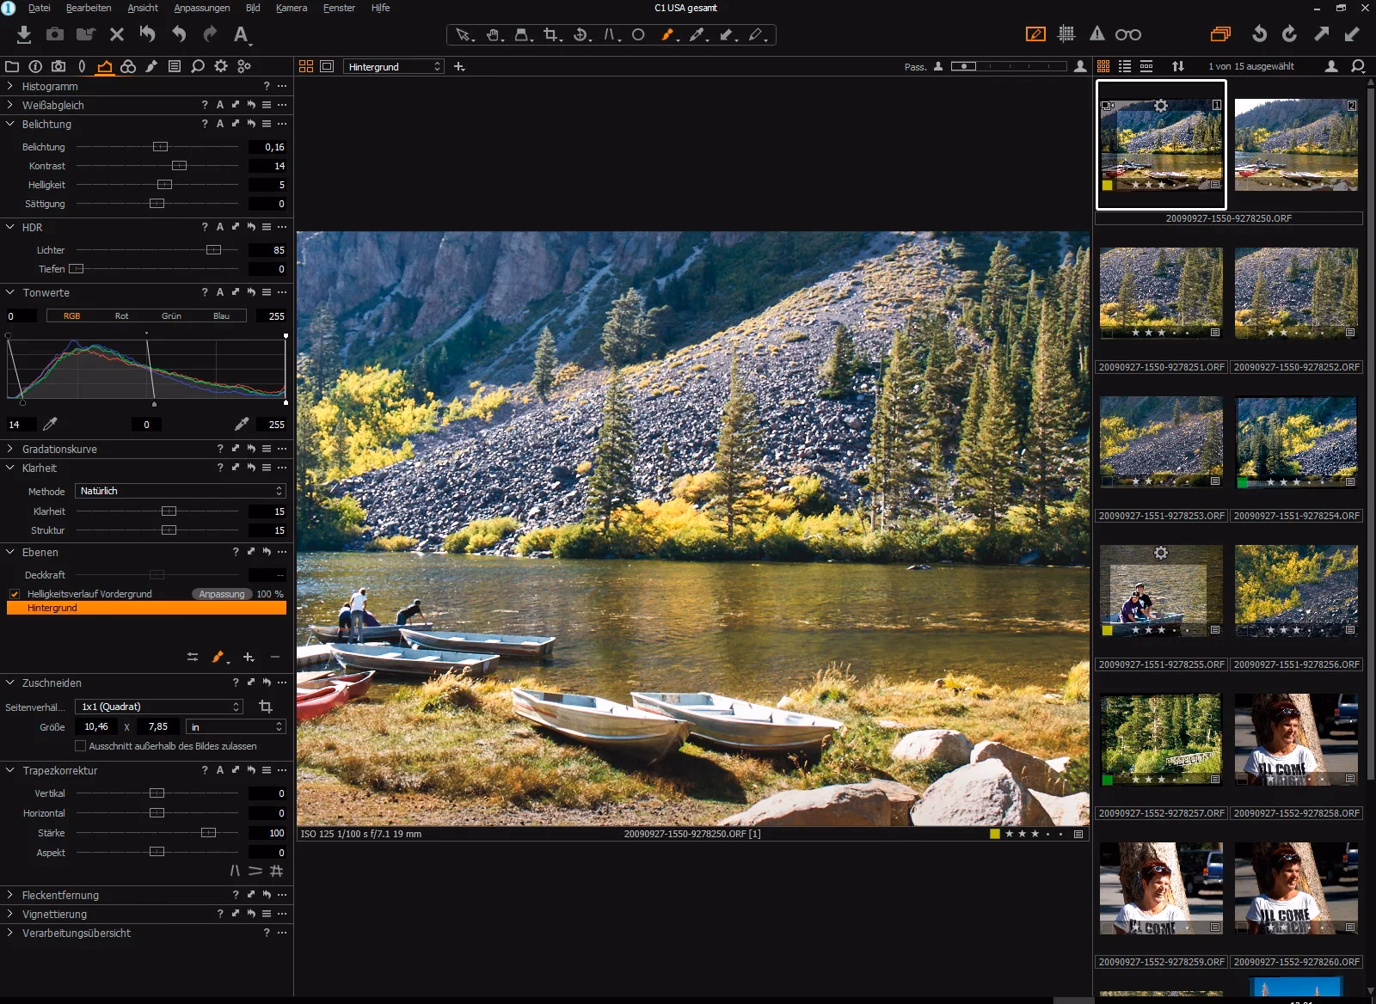
Task: Open the Color tool tab with three circles
Action: point(127,65)
